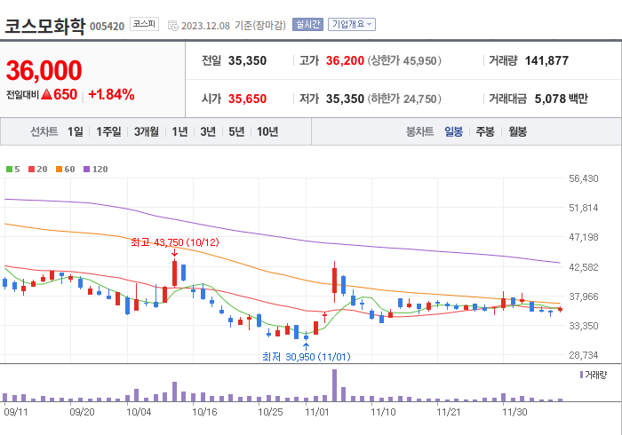
Task: Click the 56,430 price axis label
Action: tap(584, 178)
